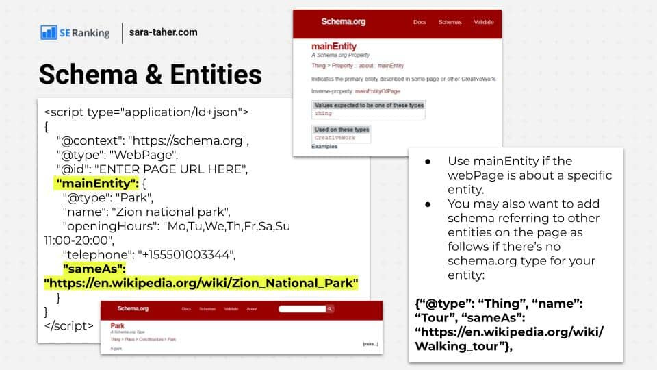
Task: Open Schemas menu on Park schema page
Action: (x=207, y=309)
